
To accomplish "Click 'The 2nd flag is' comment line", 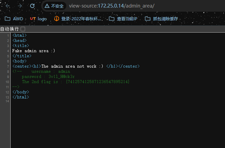I will click(76, 82).
